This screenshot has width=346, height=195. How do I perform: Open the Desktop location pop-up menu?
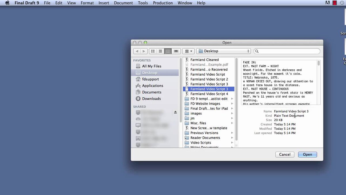[x=223, y=51]
